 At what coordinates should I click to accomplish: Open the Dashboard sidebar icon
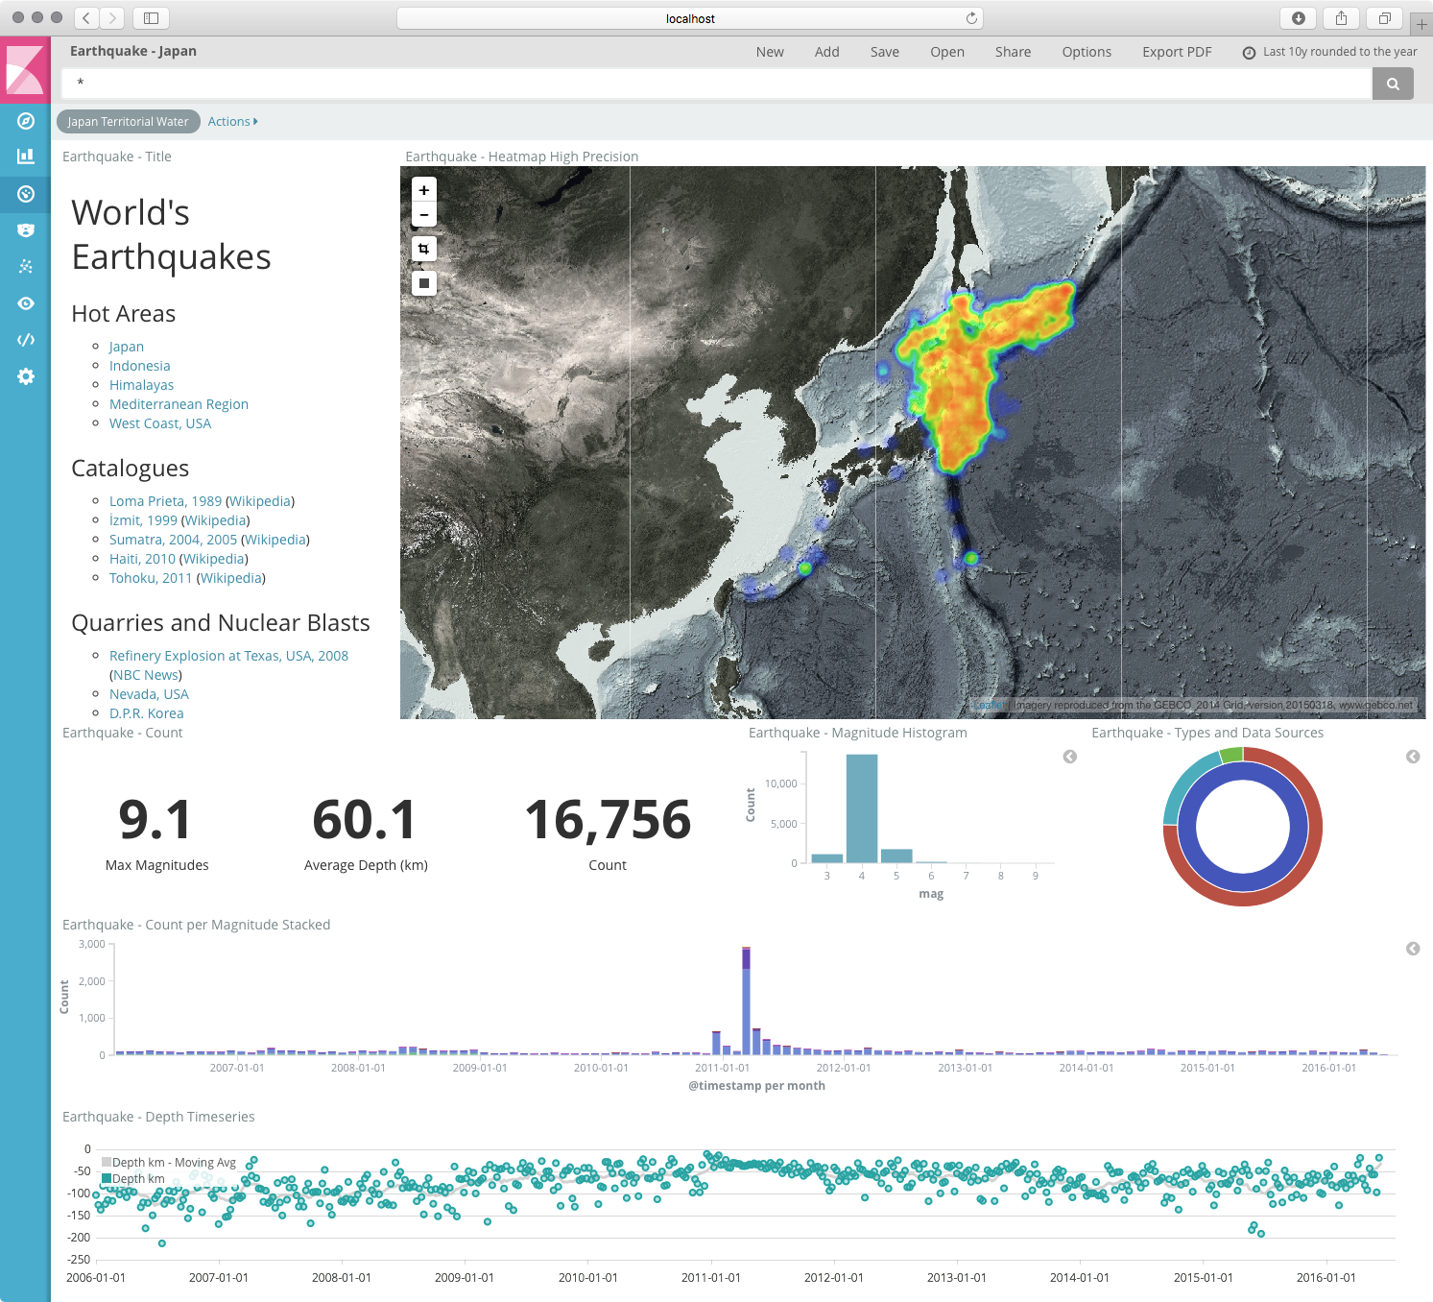26,194
